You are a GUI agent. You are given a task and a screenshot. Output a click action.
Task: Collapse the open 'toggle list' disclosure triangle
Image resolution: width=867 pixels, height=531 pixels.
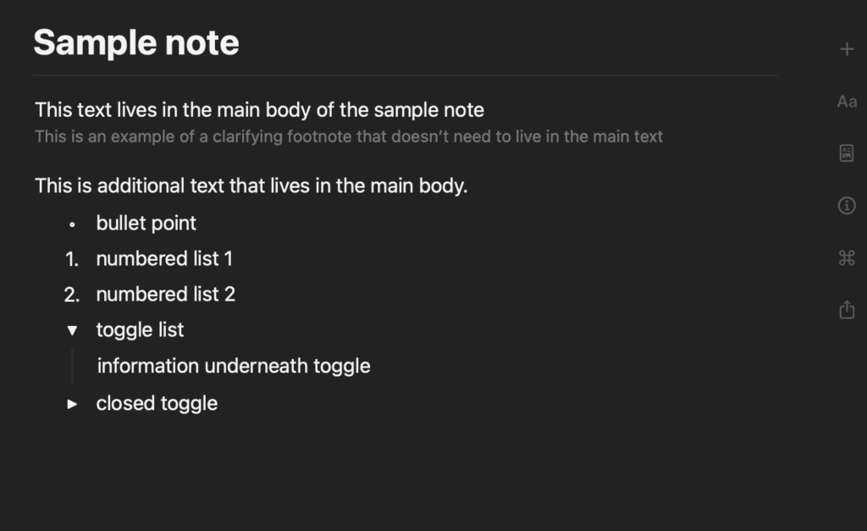(x=73, y=330)
